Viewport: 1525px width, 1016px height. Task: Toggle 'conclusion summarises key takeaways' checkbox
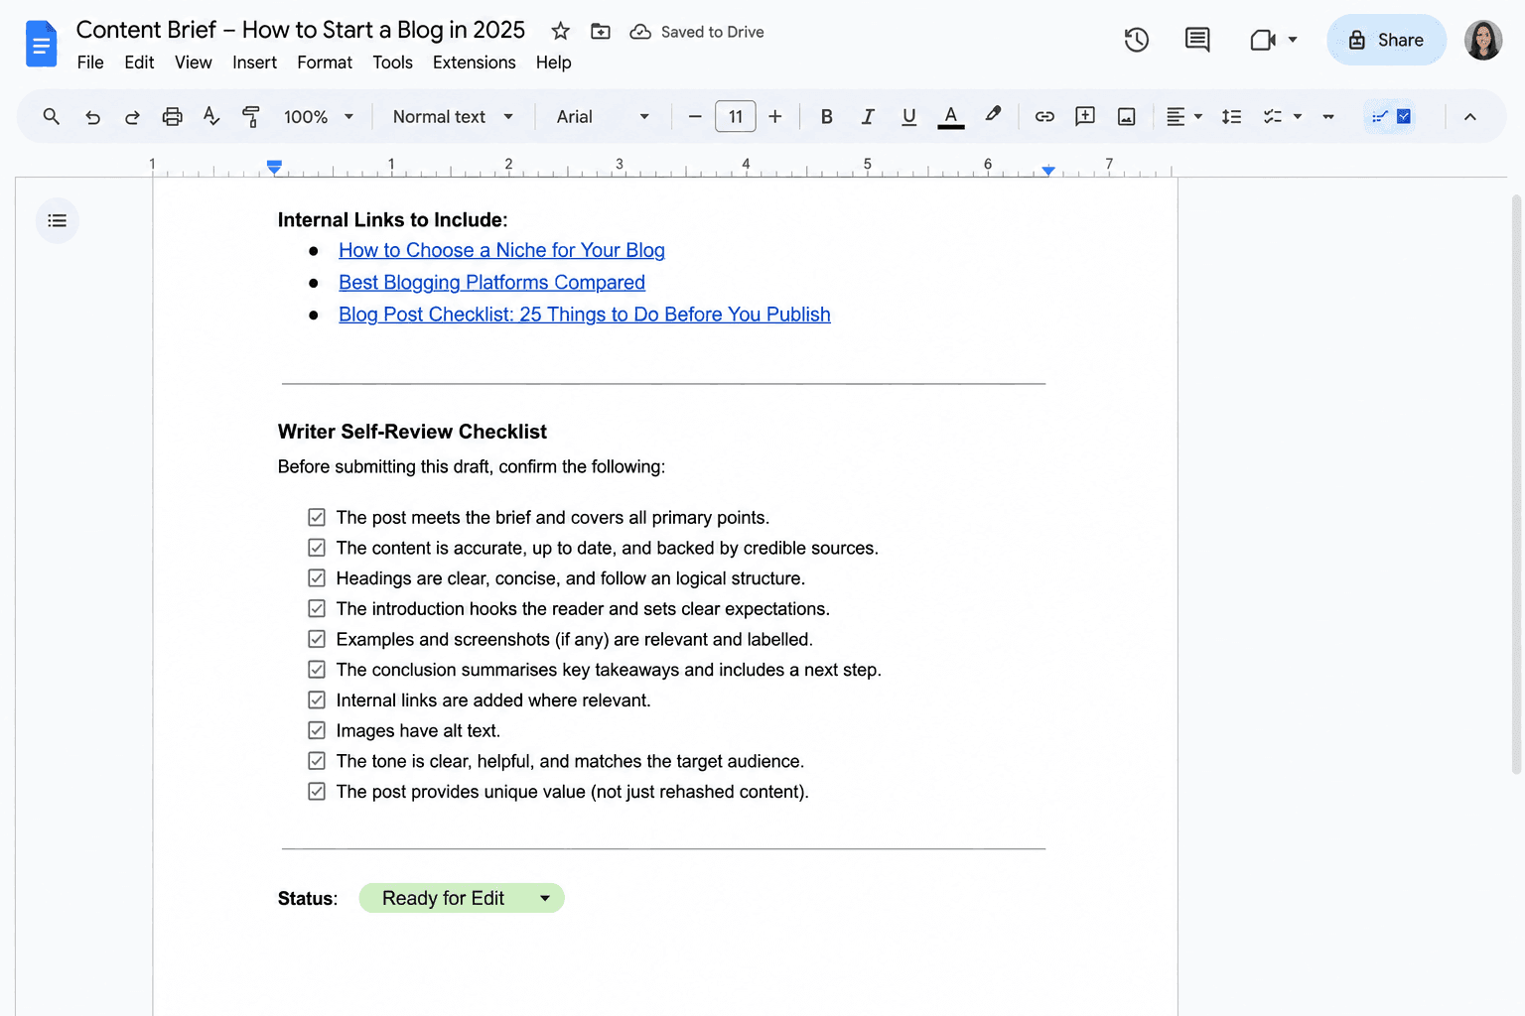pos(317,670)
